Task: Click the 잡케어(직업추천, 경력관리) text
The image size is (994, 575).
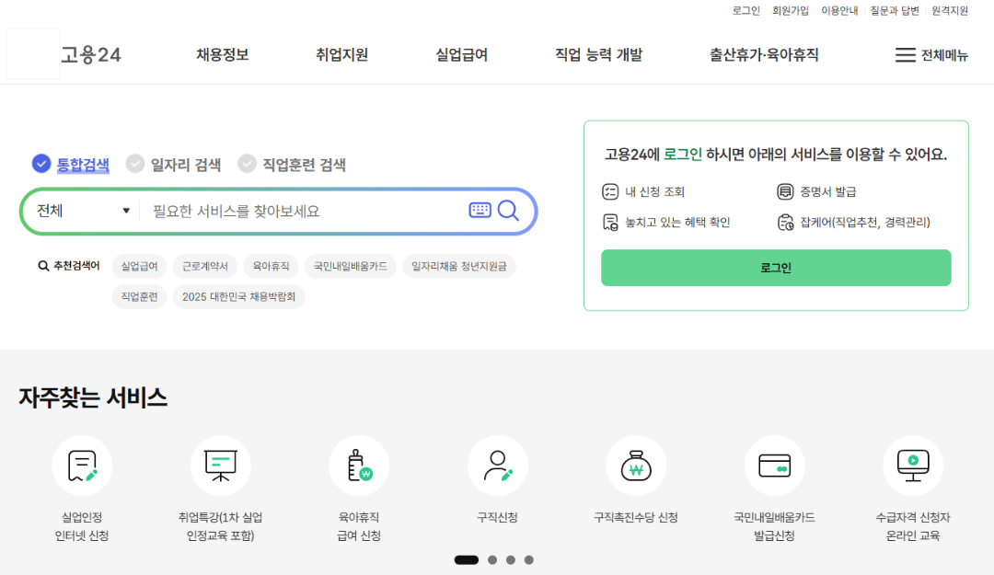Action: pos(865,223)
